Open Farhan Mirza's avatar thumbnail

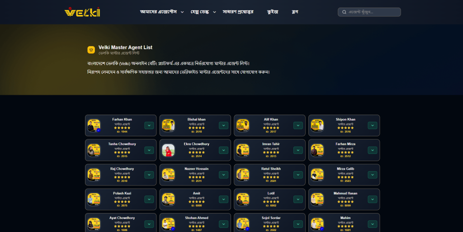[317, 150]
